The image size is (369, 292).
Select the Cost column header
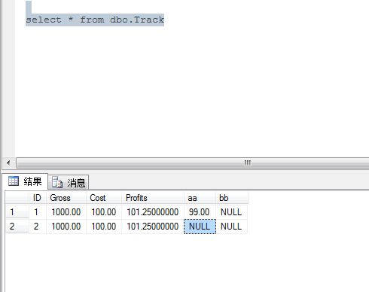click(x=104, y=198)
